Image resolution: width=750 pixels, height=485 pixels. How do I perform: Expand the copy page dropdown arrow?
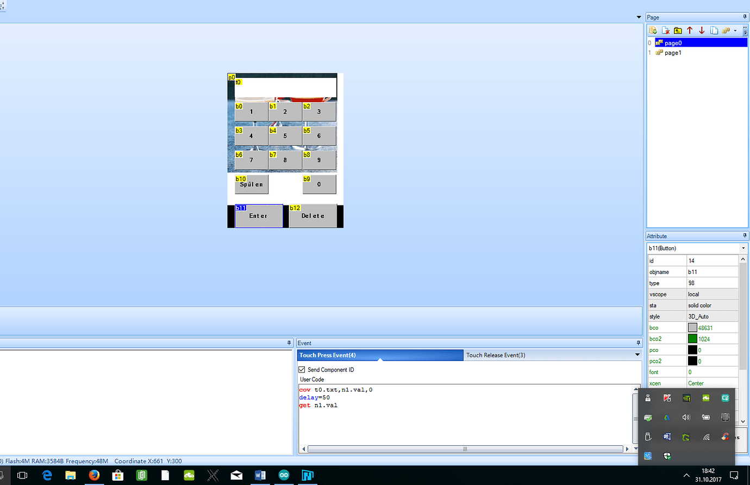coord(735,31)
